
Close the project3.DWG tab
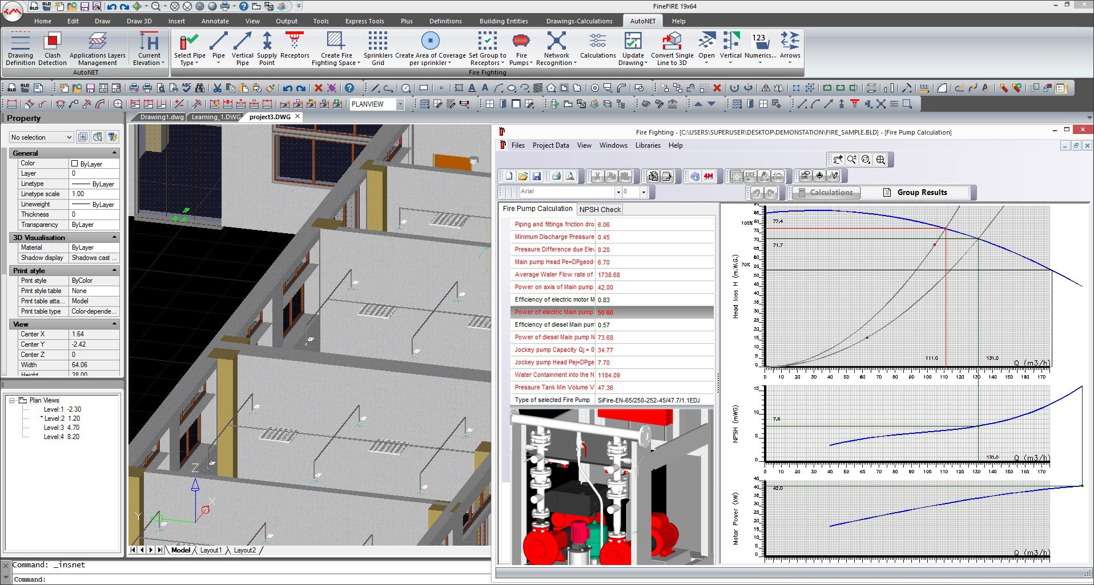(x=297, y=116)
